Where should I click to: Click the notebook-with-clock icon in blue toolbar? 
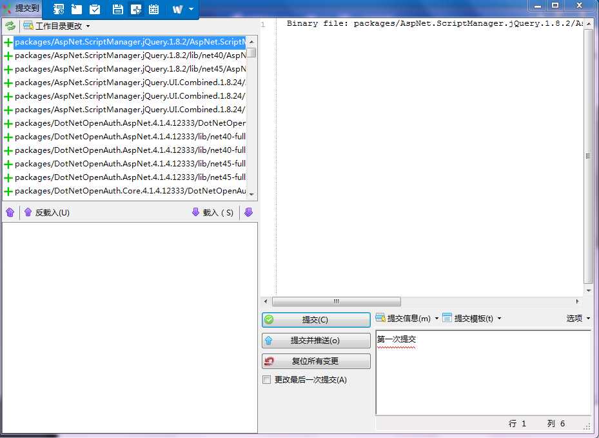[x=59, y=9]
